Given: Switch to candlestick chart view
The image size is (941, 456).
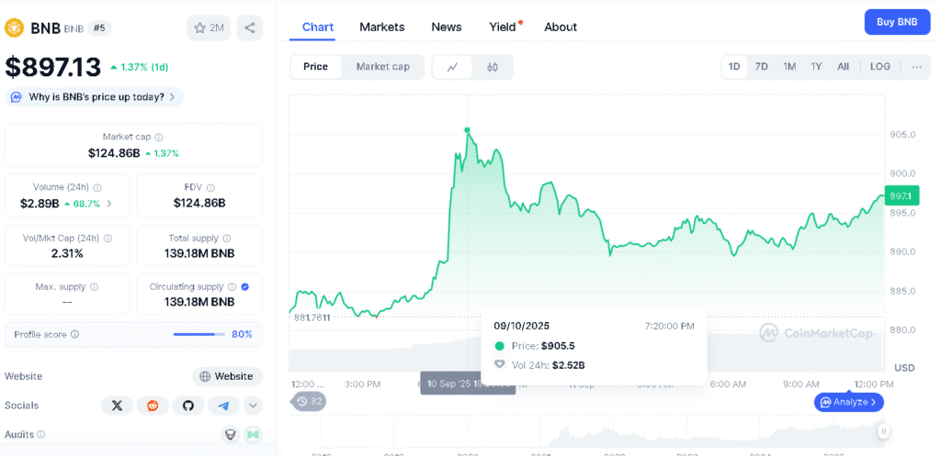Looking at the screenshot, I should point(493,67).
